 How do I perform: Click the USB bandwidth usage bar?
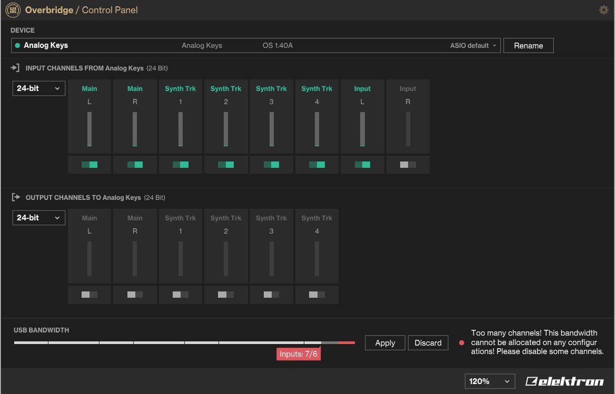184,342
